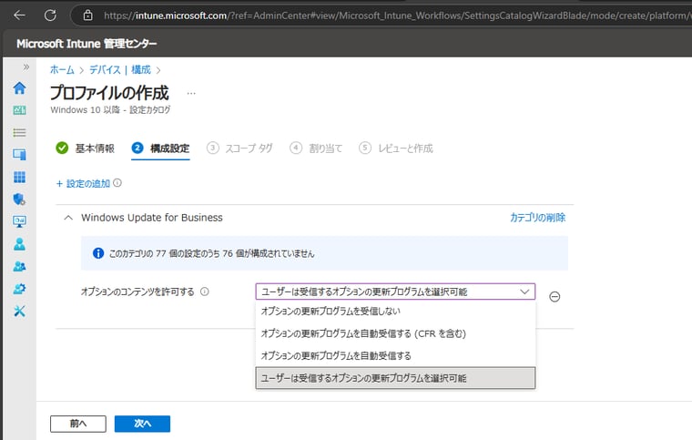Open the Dashboard icon in the sidebar

pos(19,110)
